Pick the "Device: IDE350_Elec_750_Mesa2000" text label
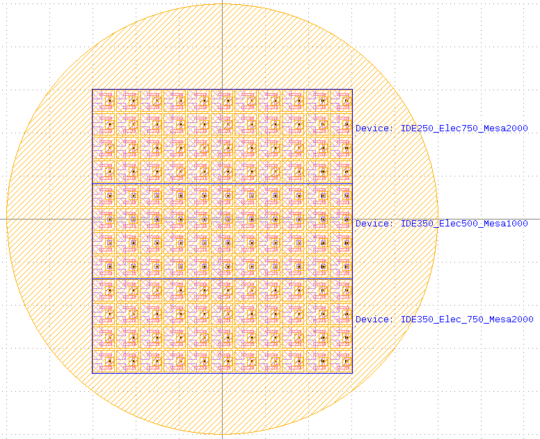 click(x=444, y=320)
